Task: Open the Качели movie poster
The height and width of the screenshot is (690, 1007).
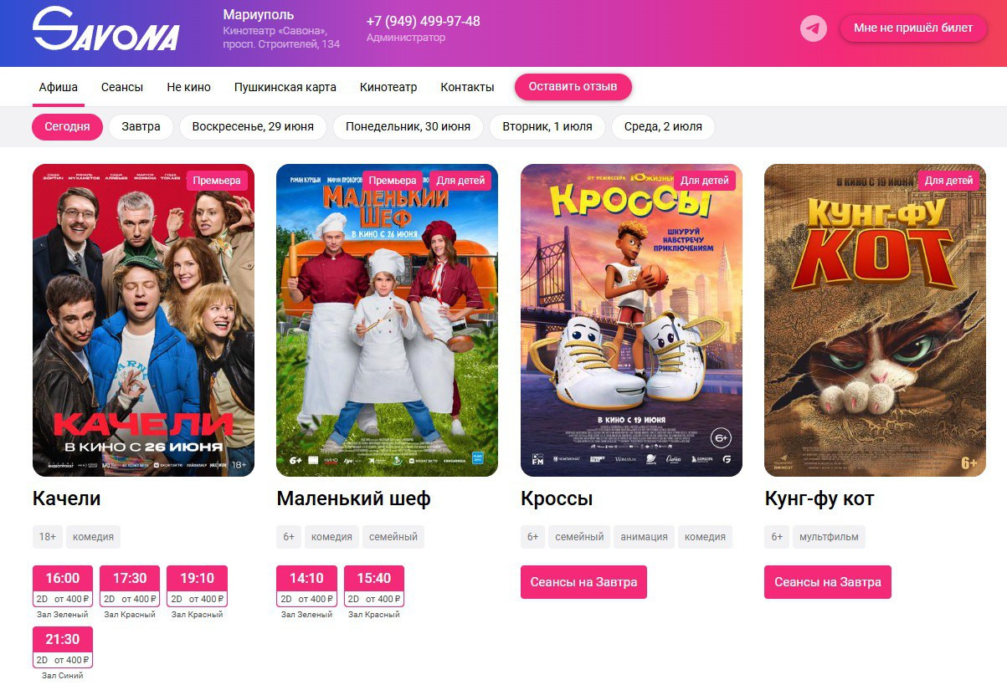Action: pyautogui.click(x=143, y=320)
